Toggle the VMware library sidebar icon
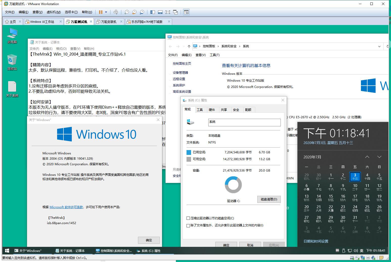This screenshot has width=391, height=262. coord(153,12)
